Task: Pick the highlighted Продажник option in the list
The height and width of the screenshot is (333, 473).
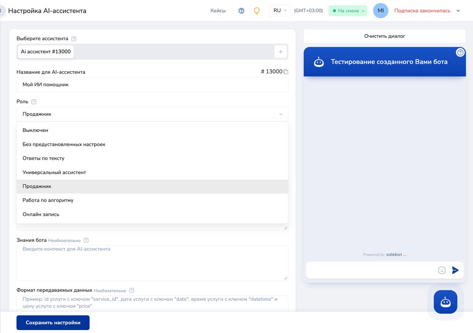Action: point(152,186)
